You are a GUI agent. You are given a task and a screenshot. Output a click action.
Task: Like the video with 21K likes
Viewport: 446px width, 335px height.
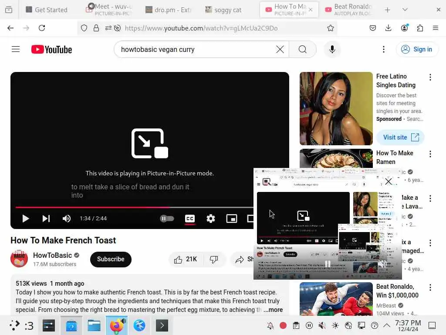click(x=186, y=259)
